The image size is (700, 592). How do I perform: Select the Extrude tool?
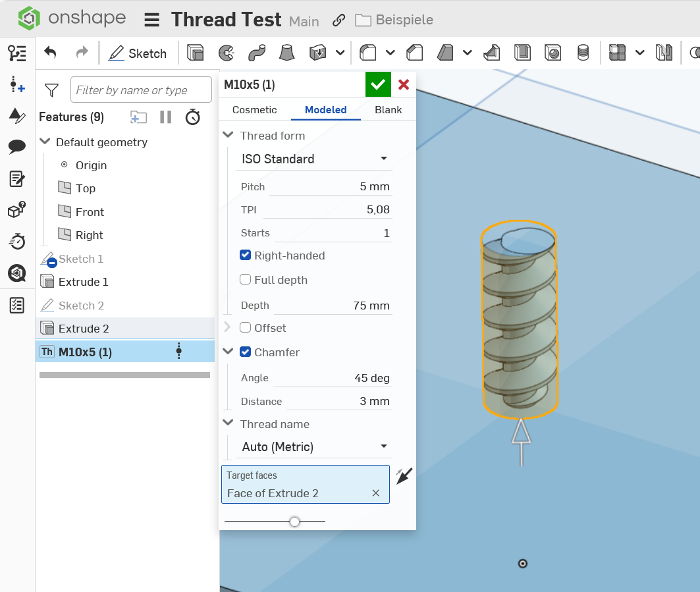point(195,53)
